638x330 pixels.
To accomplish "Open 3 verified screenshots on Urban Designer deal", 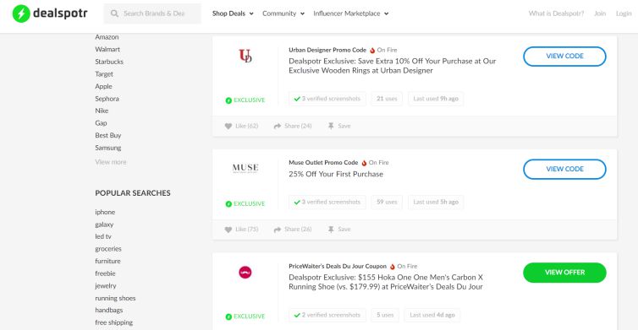I will (327, 99).
